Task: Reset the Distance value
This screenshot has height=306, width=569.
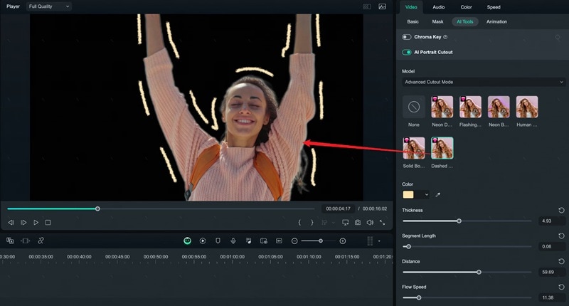Action: (x=561, y=261)
